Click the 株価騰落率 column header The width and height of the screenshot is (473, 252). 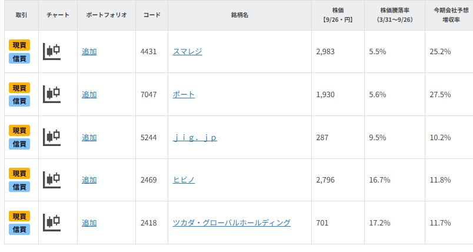pos(394,15)
